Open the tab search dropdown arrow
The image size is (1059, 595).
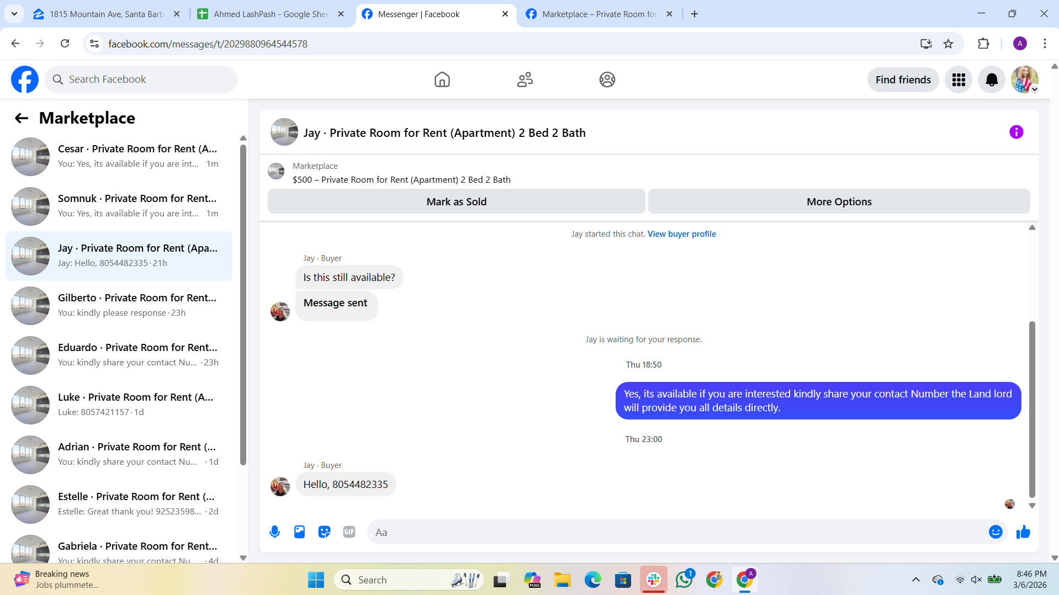pyautogui.click(x=14, y=14)
